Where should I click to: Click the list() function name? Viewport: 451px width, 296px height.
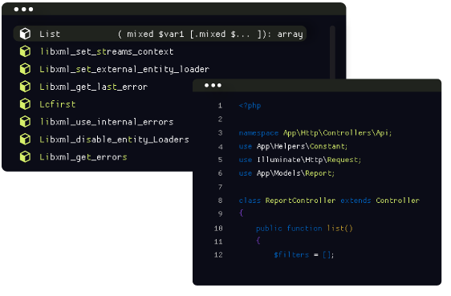340,228
